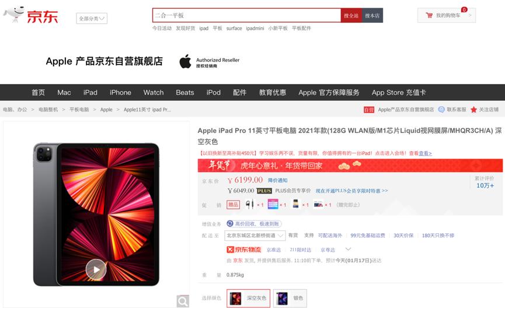This screenshot has width=505, height=309.
Task: Select the 深空灰色 color option
Action: 248,298
